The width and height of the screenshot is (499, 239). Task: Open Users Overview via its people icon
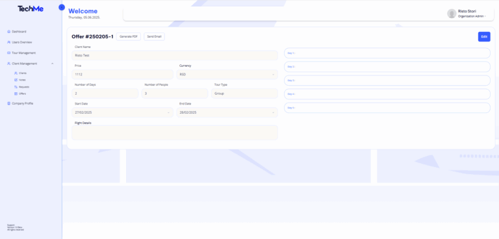click(x=8, y=42)
